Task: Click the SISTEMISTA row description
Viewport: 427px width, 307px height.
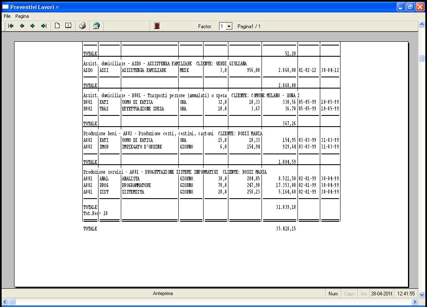Action: pyautogui.click(x=133, y=192)
